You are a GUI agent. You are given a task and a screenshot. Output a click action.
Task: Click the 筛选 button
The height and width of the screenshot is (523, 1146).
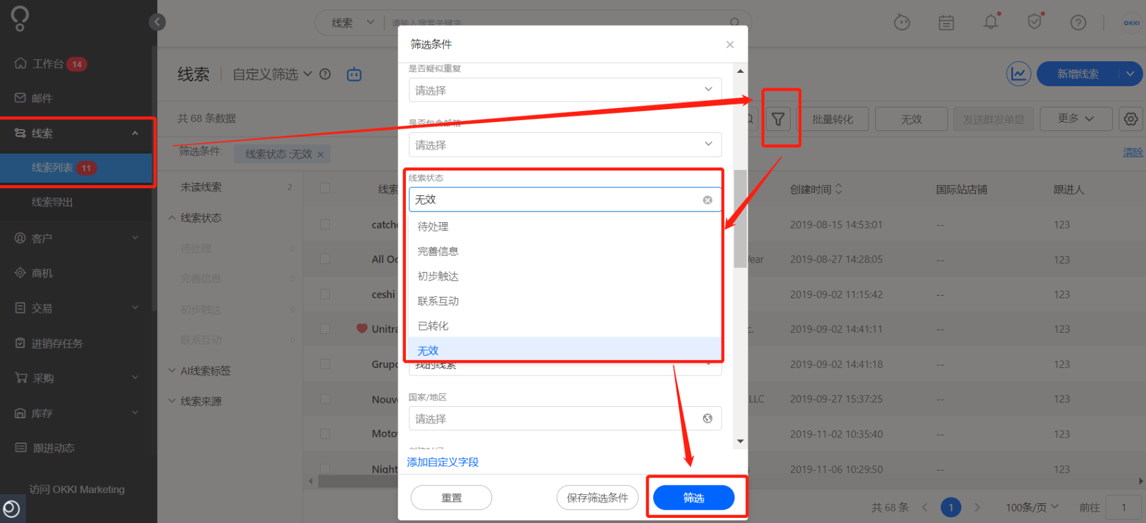tap(693, 497)
